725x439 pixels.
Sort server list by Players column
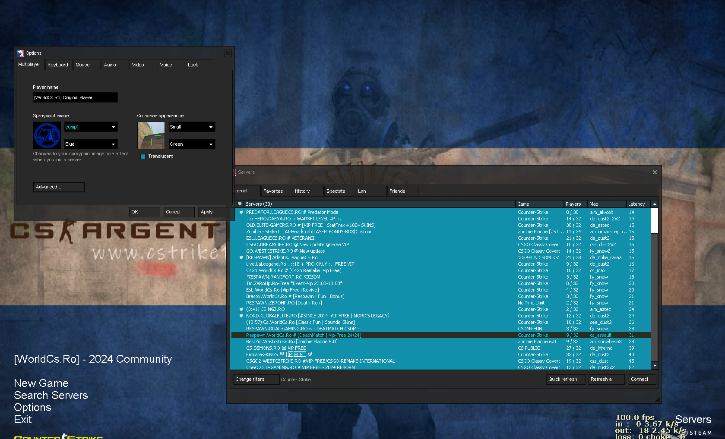pyautogui.click(x=576, y=204)
